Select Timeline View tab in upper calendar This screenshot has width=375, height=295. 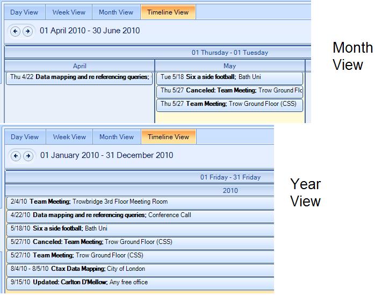(168, 12)
